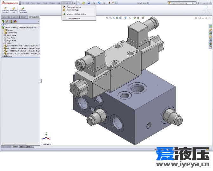Open dropdown arrow next to Save icon

pyautogui.click(x=91, y=3)
